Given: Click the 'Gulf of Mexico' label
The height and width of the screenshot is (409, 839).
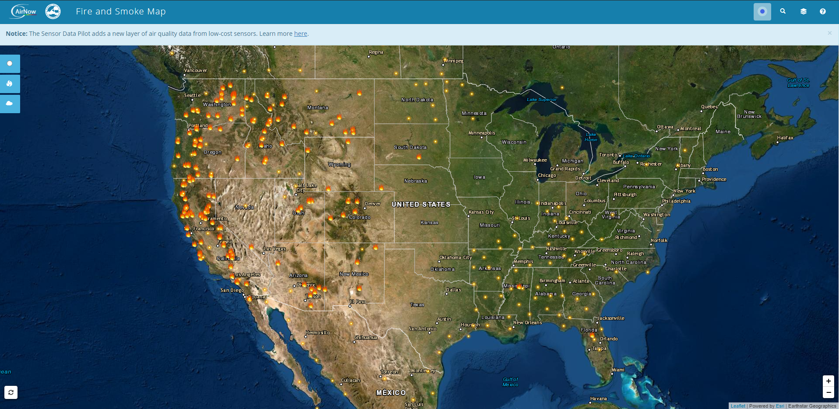Looking at the screenshot, I should tap(510, 382).
